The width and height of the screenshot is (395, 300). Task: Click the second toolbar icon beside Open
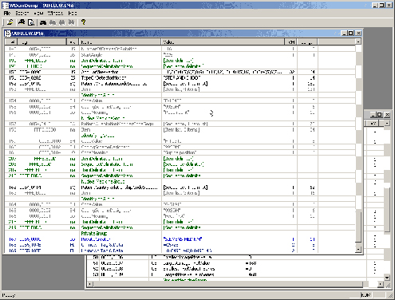pyautogui.click(x=22, y=22)
